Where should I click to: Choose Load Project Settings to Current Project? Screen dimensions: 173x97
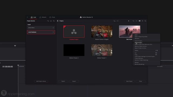tap(146, 57)
